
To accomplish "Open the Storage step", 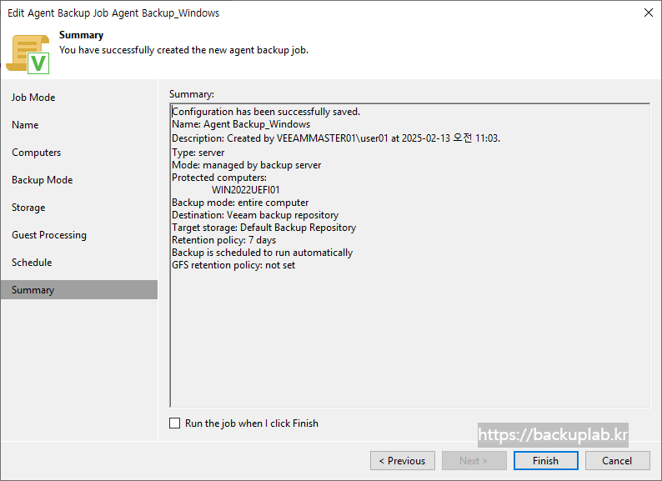I will click(x=28, y=208).
